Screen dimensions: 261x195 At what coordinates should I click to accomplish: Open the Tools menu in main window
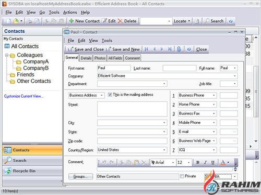[54, 12]
